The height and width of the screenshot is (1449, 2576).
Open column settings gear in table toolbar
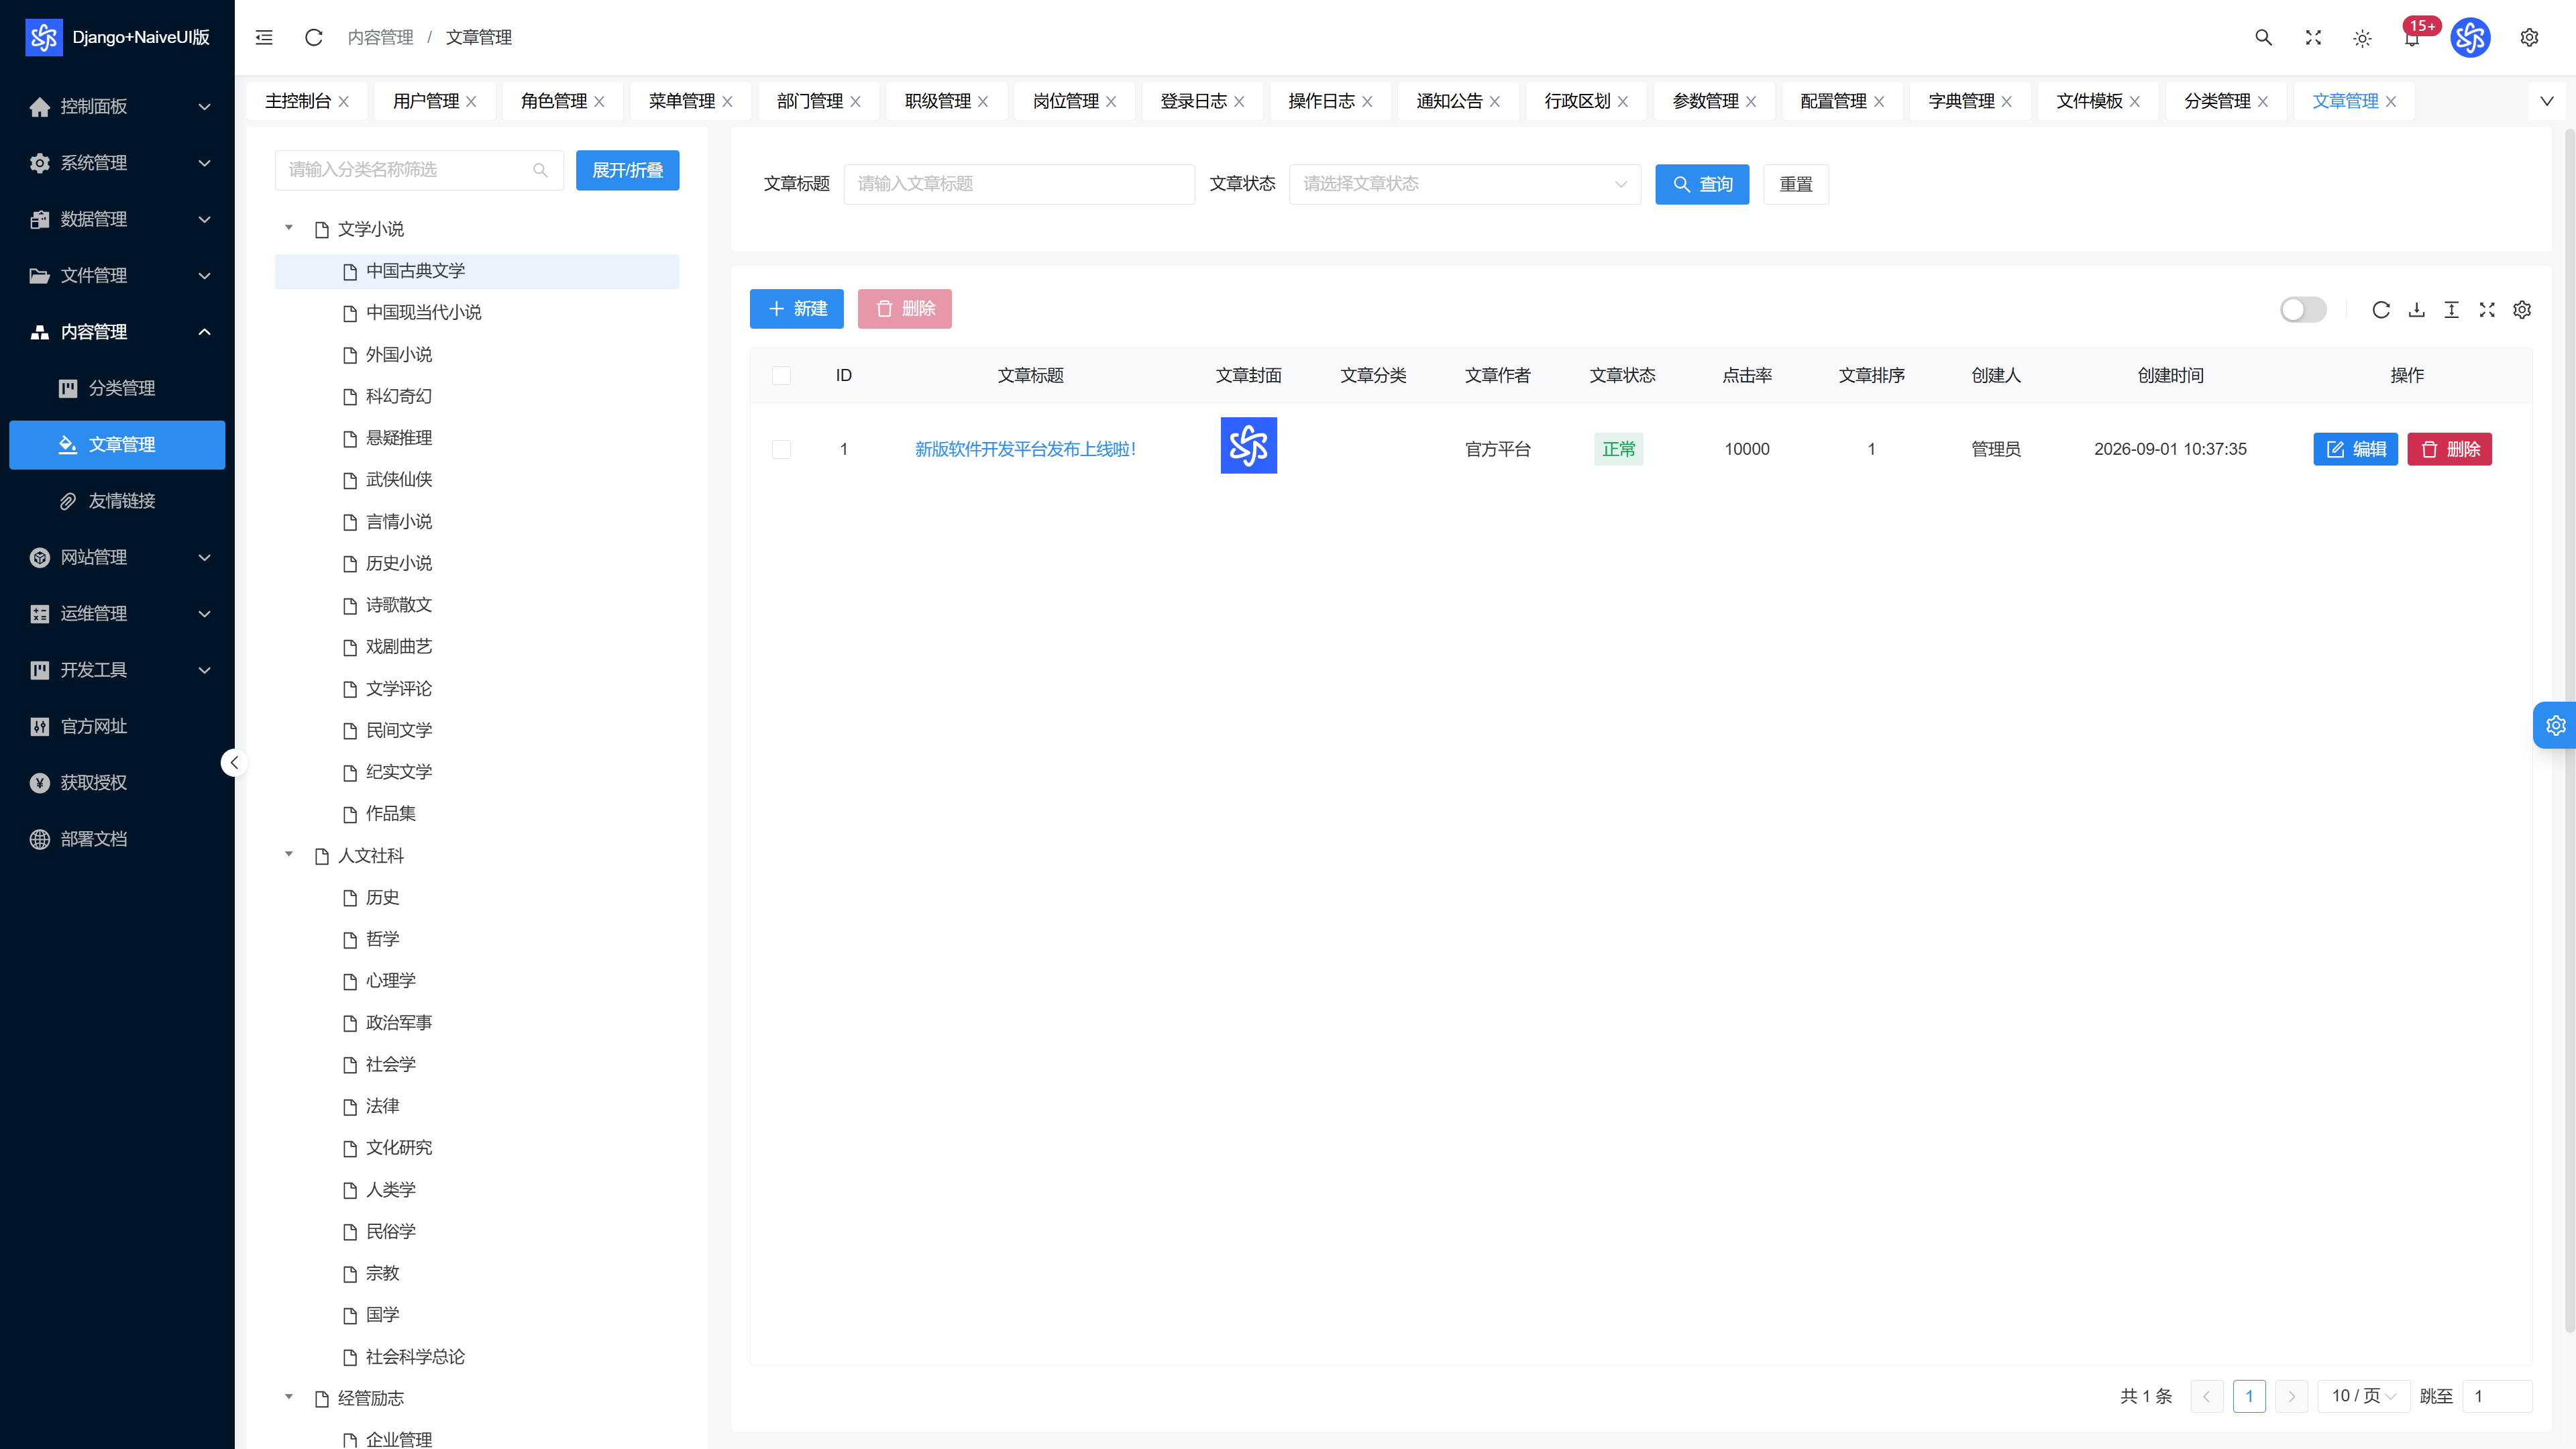pyautogui.click(x=2522, y=310)
